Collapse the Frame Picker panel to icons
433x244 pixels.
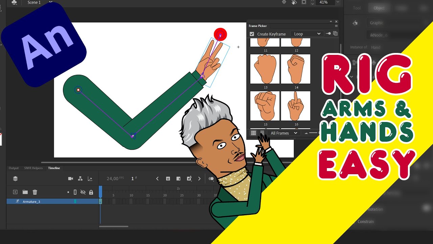(331, 21)
